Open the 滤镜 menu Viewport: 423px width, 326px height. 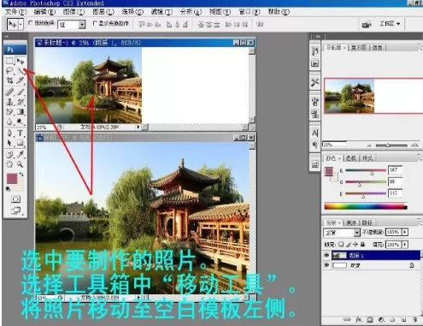tap(162, 12)
